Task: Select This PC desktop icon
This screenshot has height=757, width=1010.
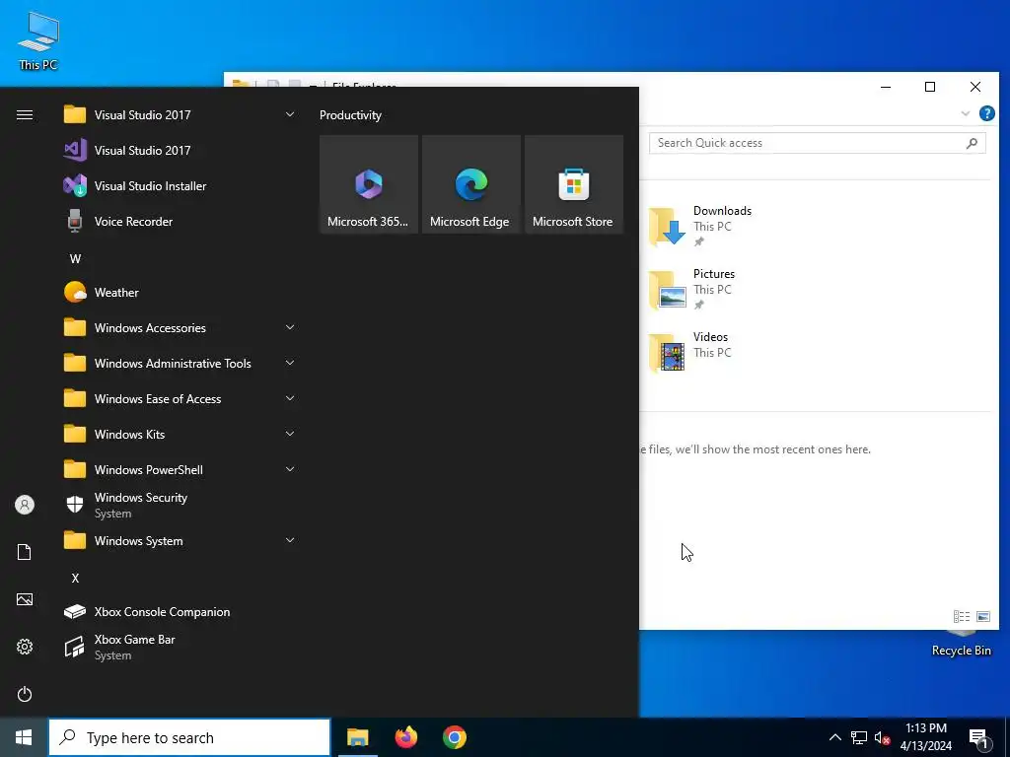Action: 38,40
